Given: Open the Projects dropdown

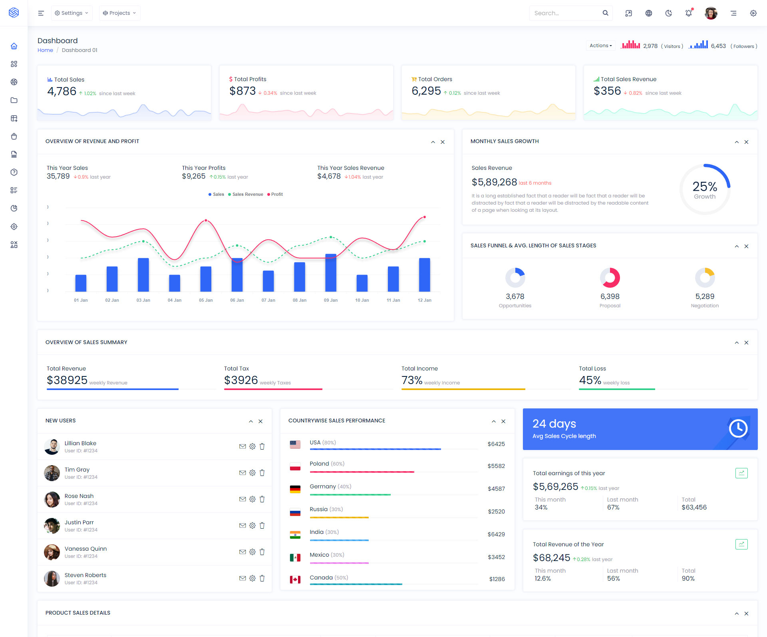Looking at the screenshot, I should (x=119, y=13).
